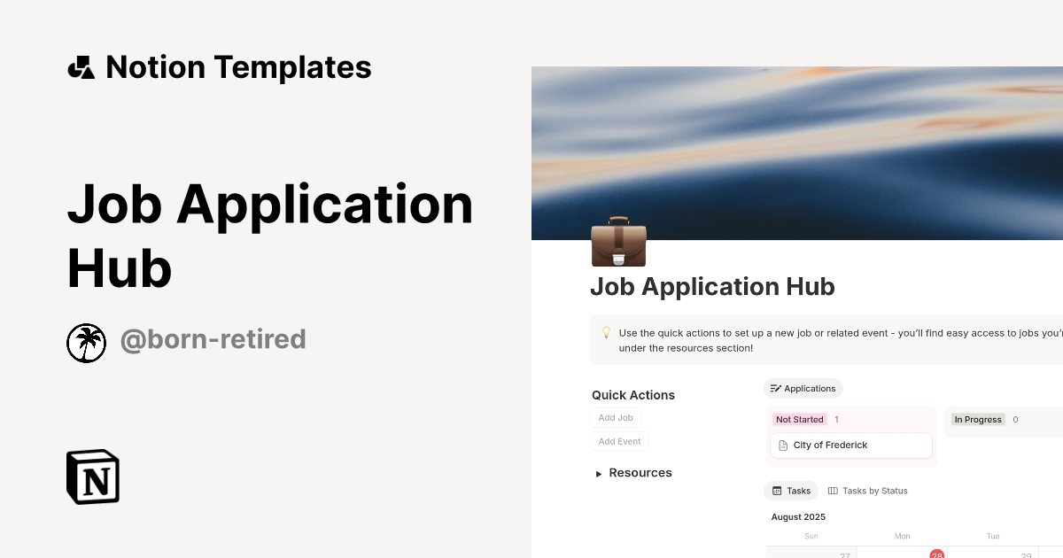
Task: Click the Notion N logo
Action: point(91,477)
